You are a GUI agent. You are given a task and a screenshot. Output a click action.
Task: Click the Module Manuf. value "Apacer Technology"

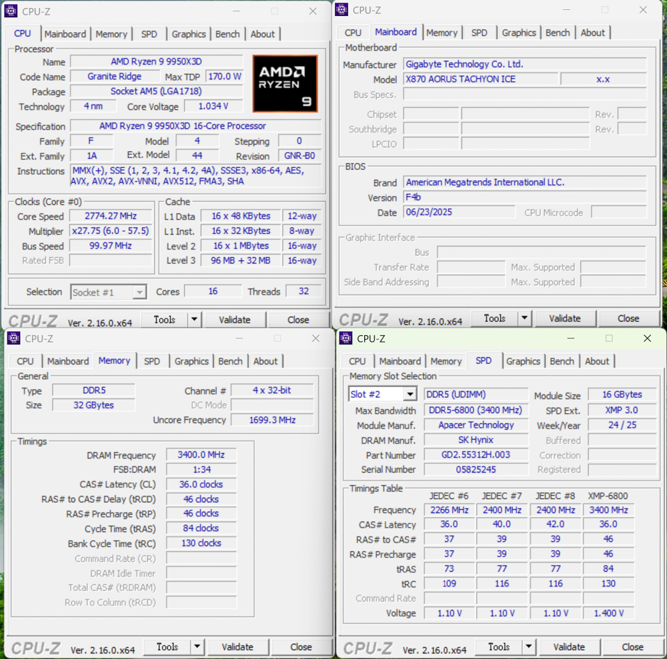coord(476,425)
